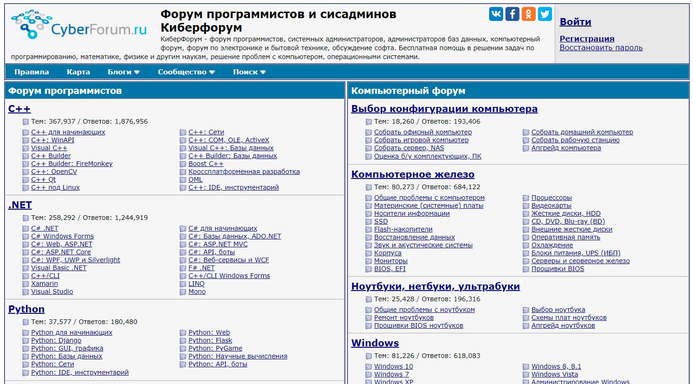The height and width of the screenshot is (384, 693).
Task: Open the Python: Flask subforum
Action: tap(210, 340)
